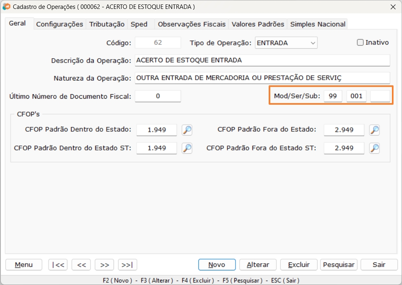Jump to the last record

pyautogui.click(x=127, y=265)
